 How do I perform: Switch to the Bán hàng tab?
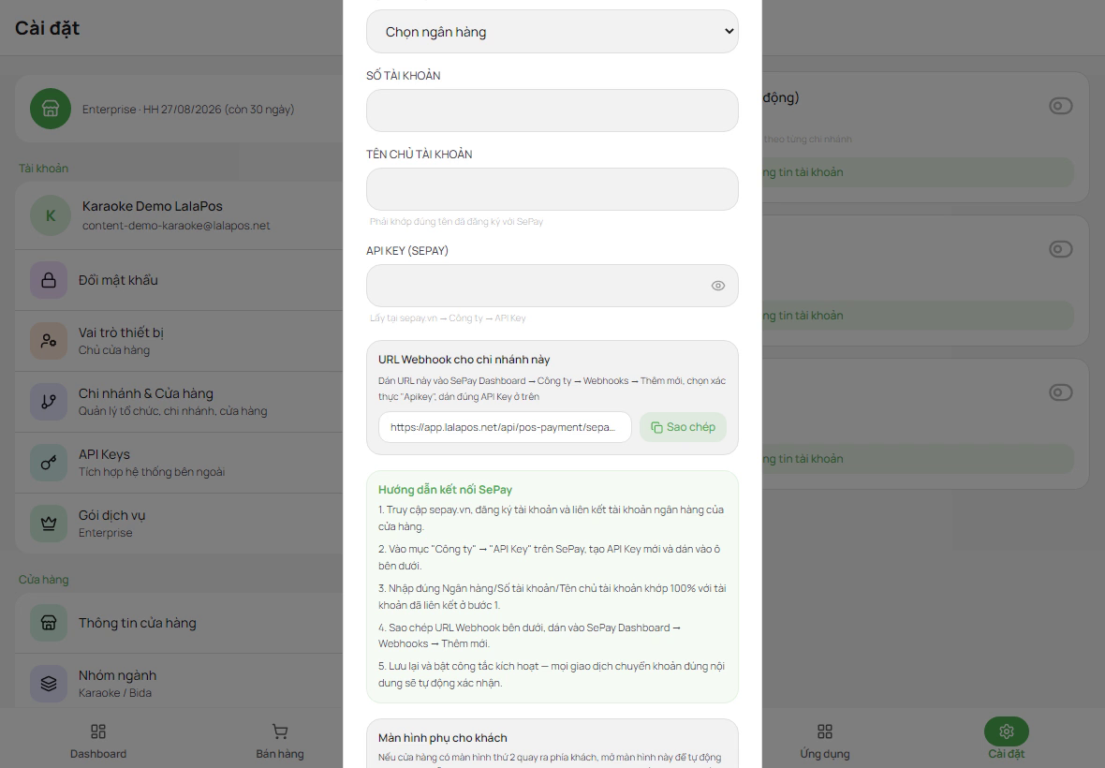[x=280, y=741]
